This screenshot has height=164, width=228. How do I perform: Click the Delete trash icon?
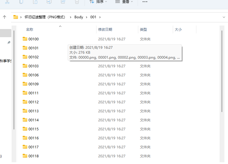pos(77,2)
